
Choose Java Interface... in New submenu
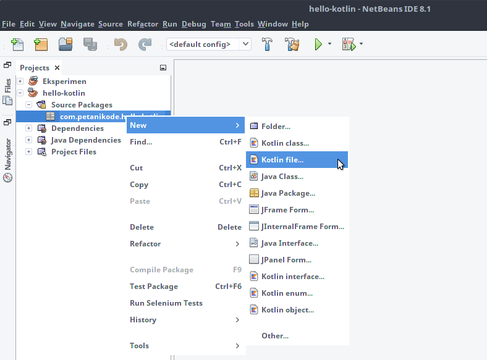pos(297,243)
